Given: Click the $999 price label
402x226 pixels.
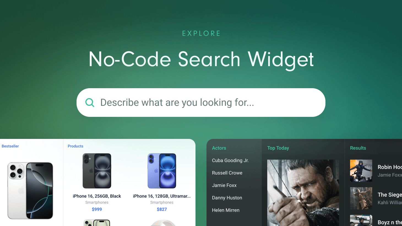Looking at the screenshot, I should (97, 209).
